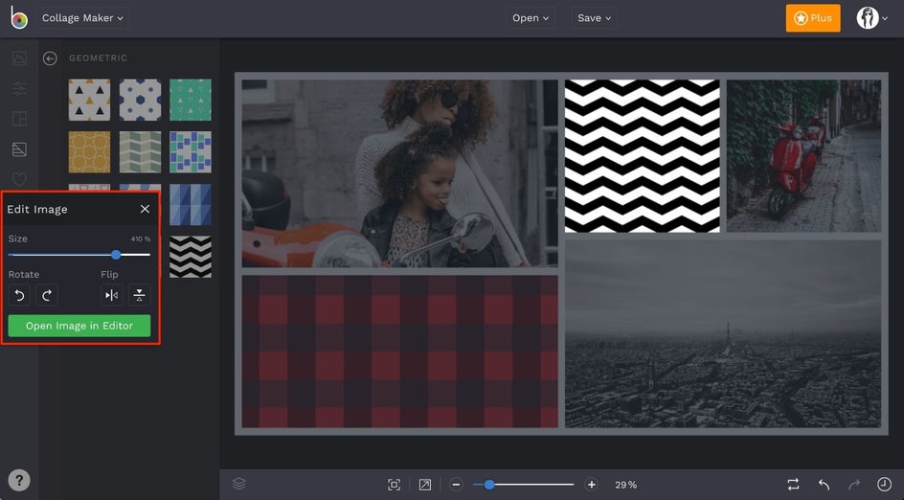Click the back arrow beside Geometric
The height and width of the screenshot is (500, 904).
tap(50, 58)
